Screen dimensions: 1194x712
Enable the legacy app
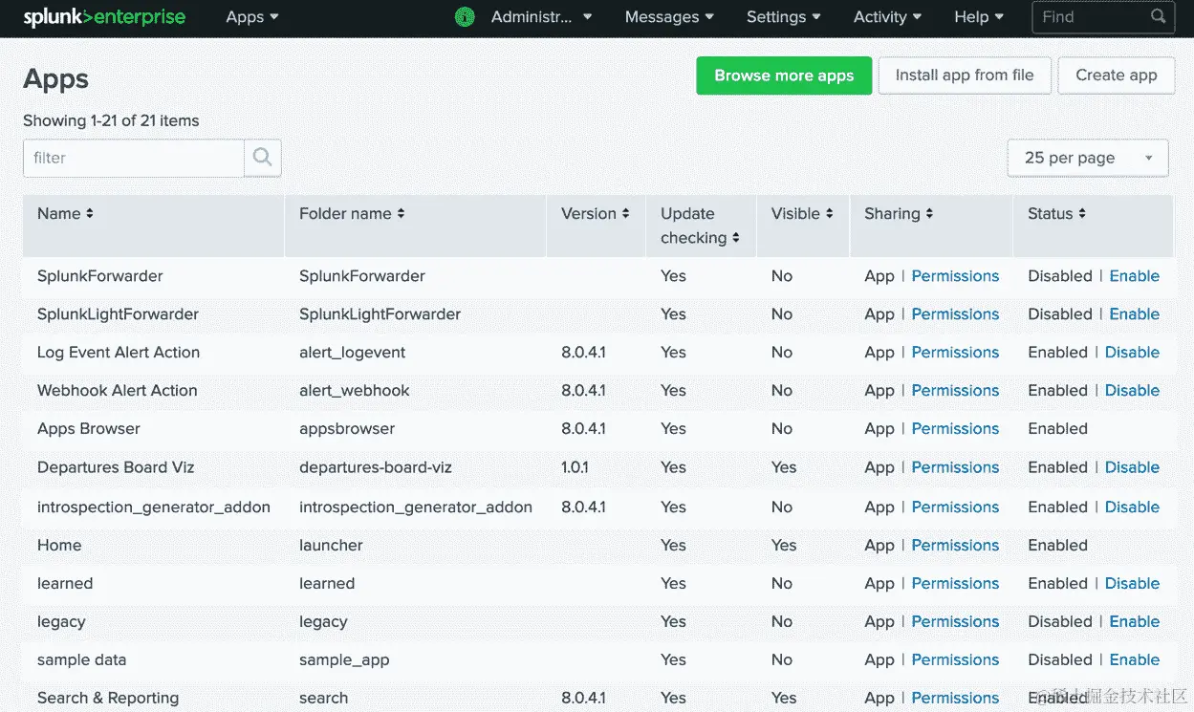(1134, 621)
